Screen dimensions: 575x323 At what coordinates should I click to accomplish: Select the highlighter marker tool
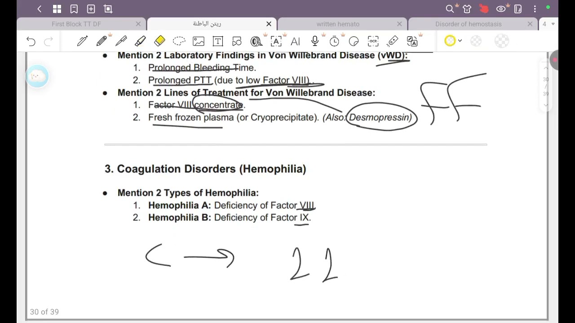point(140,41)
